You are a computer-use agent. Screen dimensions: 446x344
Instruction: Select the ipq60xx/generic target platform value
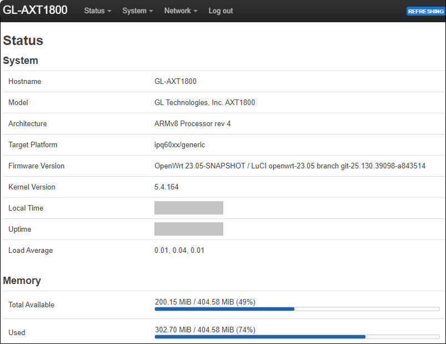tap(179, 144)
